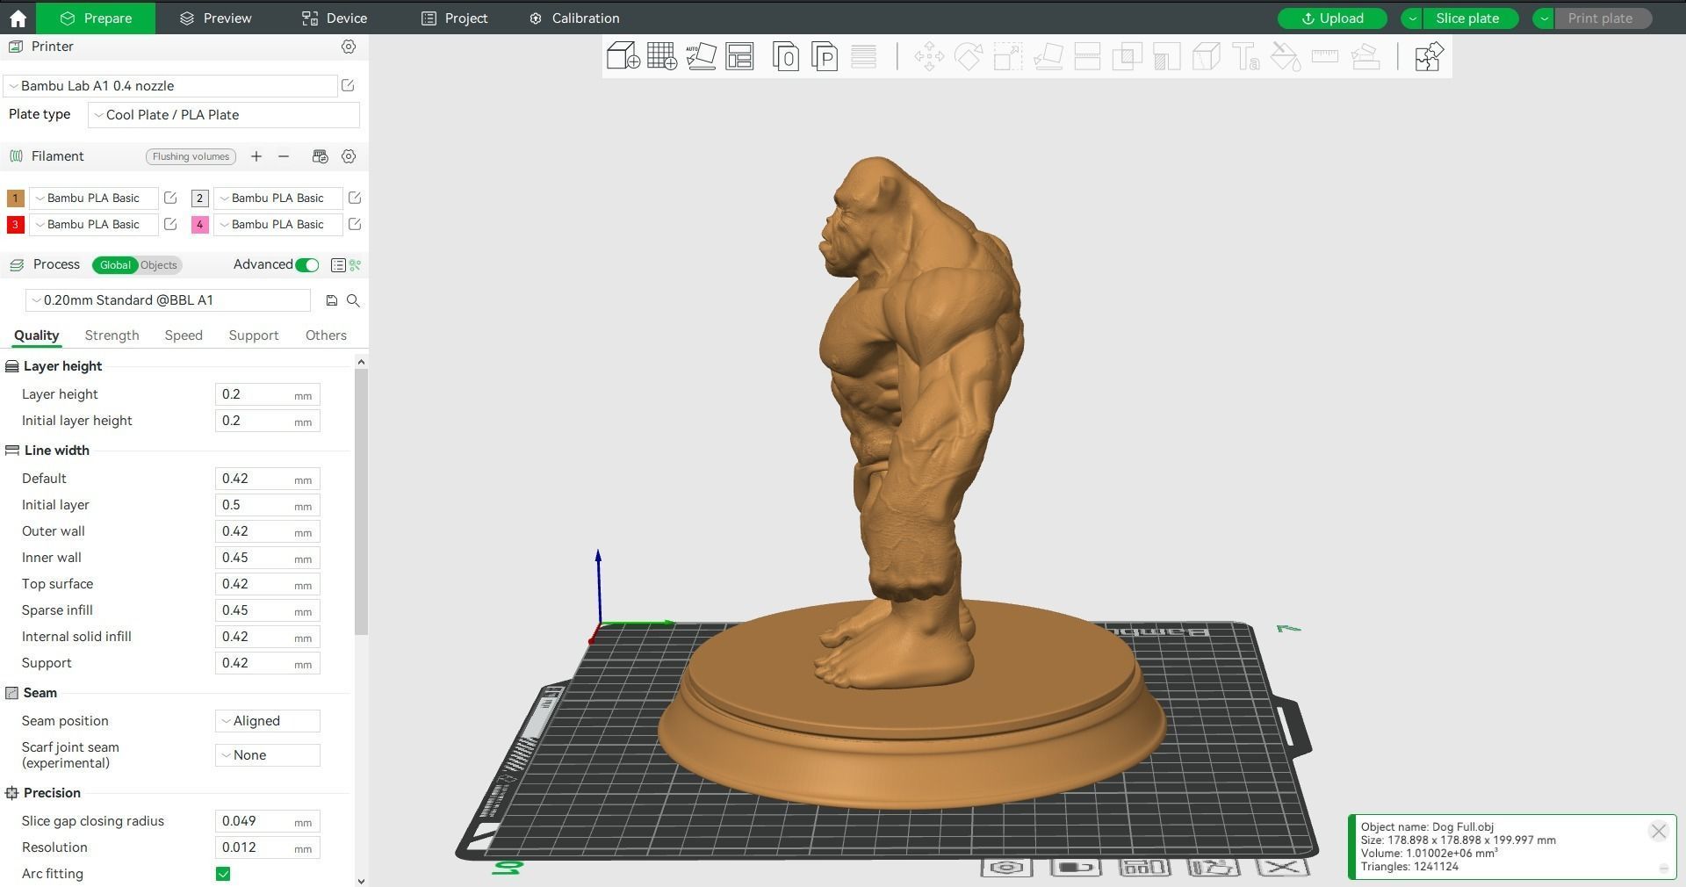This screenshot has width=1686, height=887.
Task: Select the Text shape tool
Action: point(1245,57)
